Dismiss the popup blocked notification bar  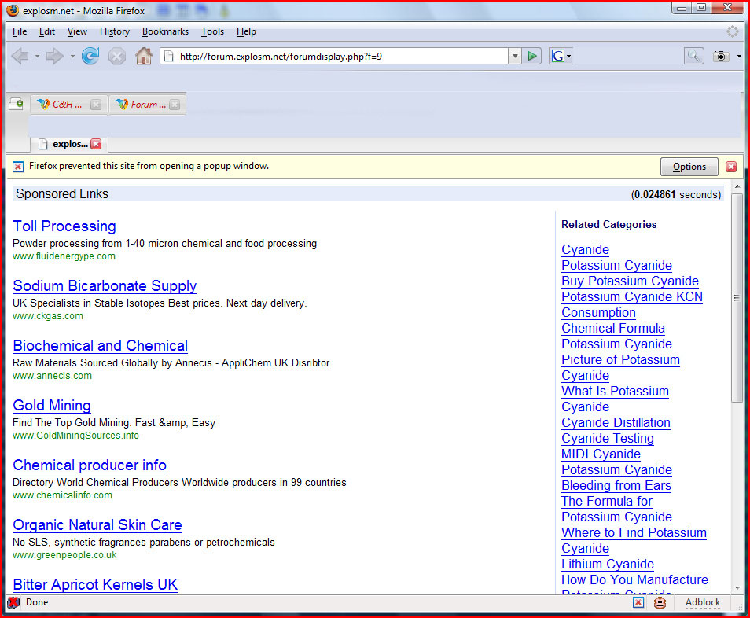(x=731, y=167)
